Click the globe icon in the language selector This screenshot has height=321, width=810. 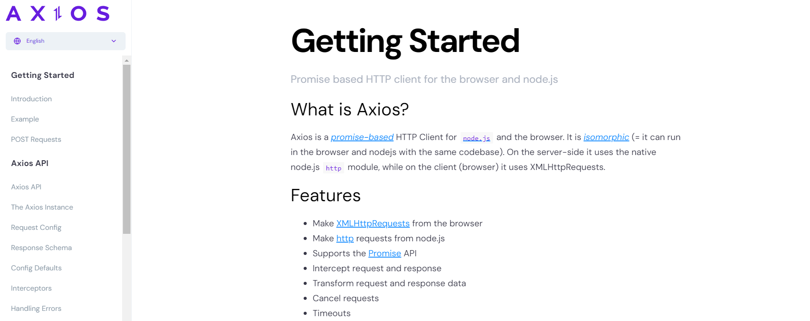17,41
